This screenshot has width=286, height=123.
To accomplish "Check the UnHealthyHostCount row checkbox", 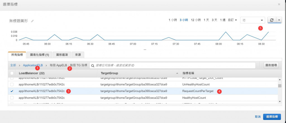I will [x=12, y=85].
